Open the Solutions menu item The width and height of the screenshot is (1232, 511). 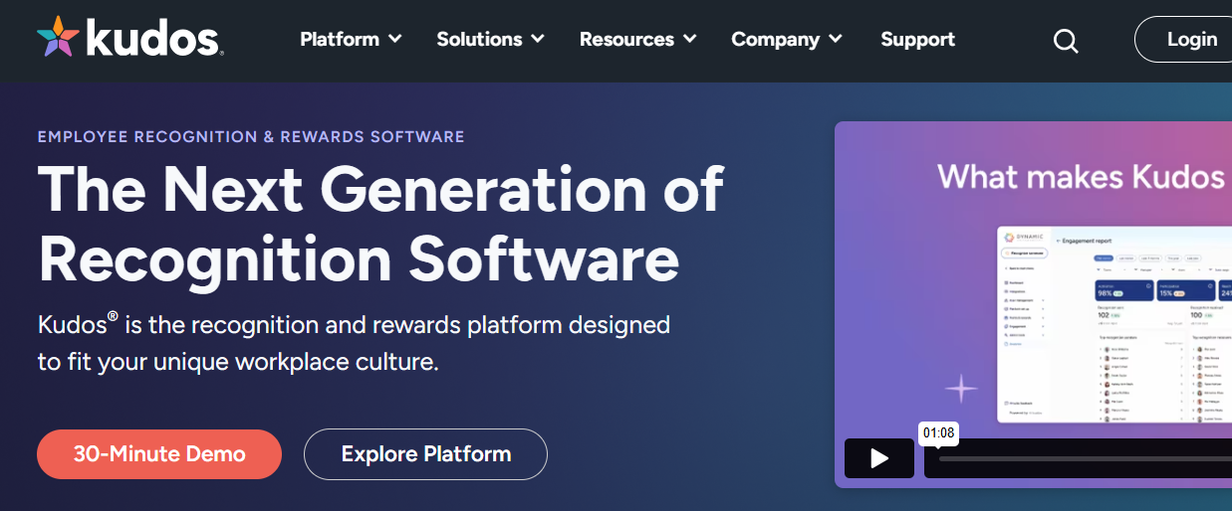[479, 39]
